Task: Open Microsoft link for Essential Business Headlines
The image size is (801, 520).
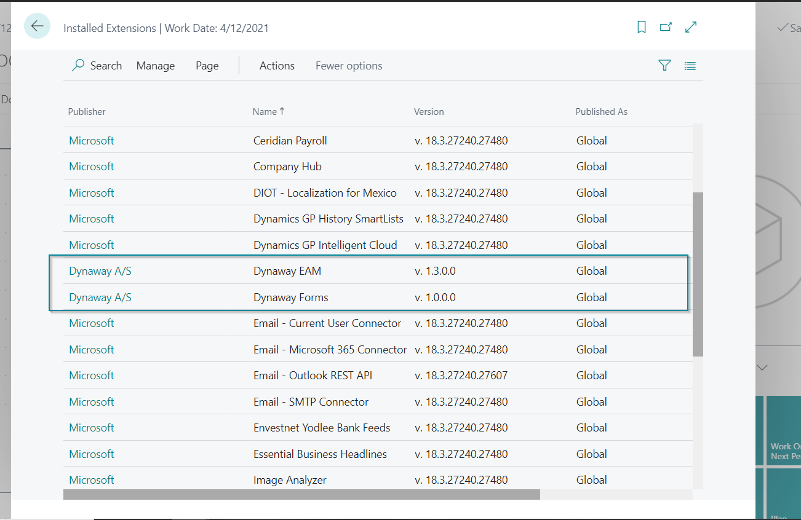Action: pyautogui.click(x=92, y=454)
